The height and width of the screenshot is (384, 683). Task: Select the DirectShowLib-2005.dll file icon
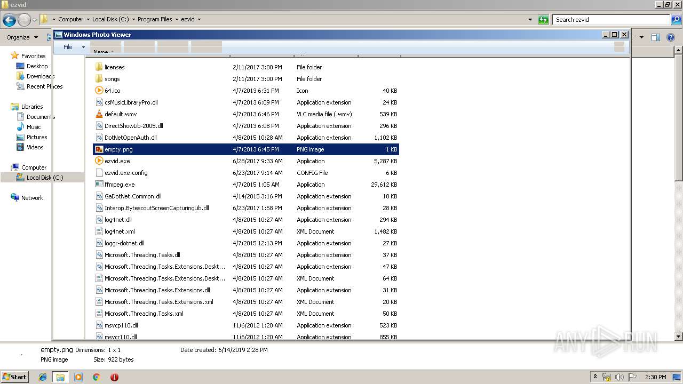[99, 126]
